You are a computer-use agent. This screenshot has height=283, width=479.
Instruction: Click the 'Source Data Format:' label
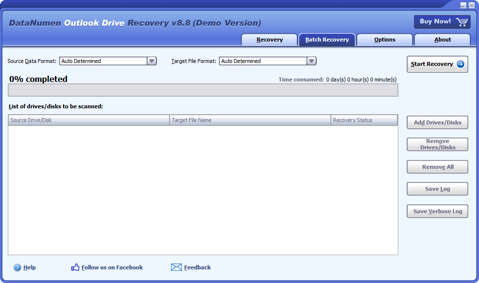(x=32, y=61)
